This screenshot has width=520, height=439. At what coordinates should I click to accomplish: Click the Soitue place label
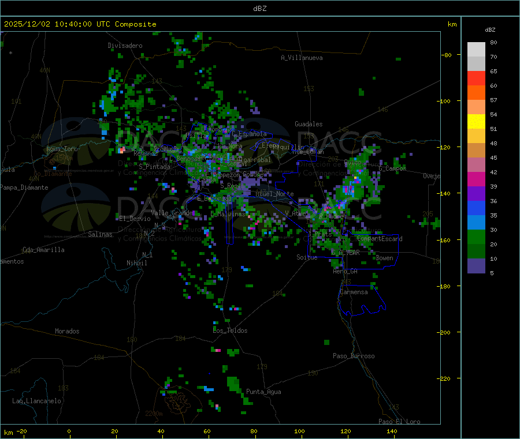click(x=307, y=257)
